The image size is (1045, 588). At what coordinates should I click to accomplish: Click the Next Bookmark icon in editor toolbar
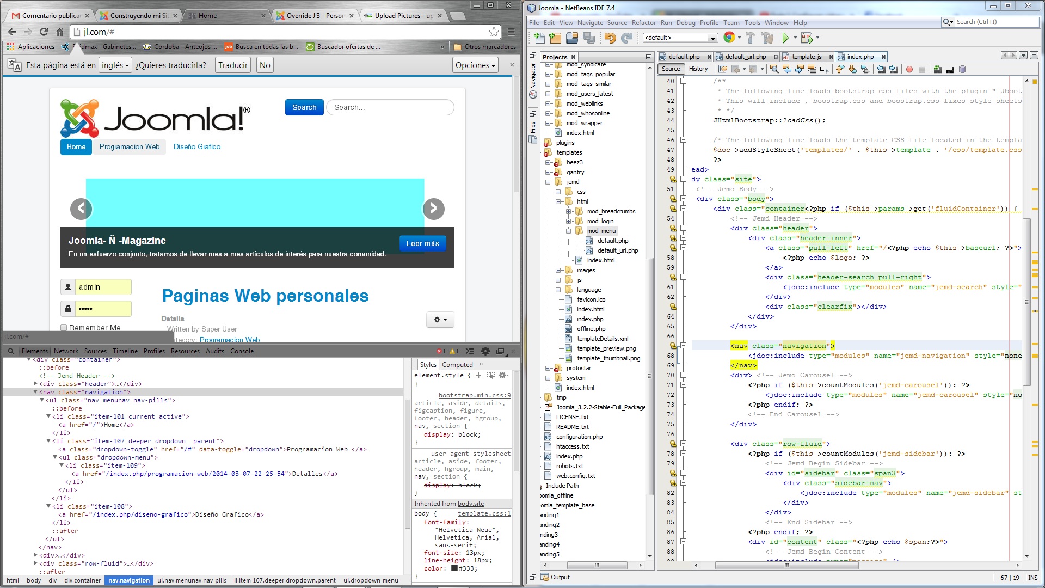pos(852,69)
